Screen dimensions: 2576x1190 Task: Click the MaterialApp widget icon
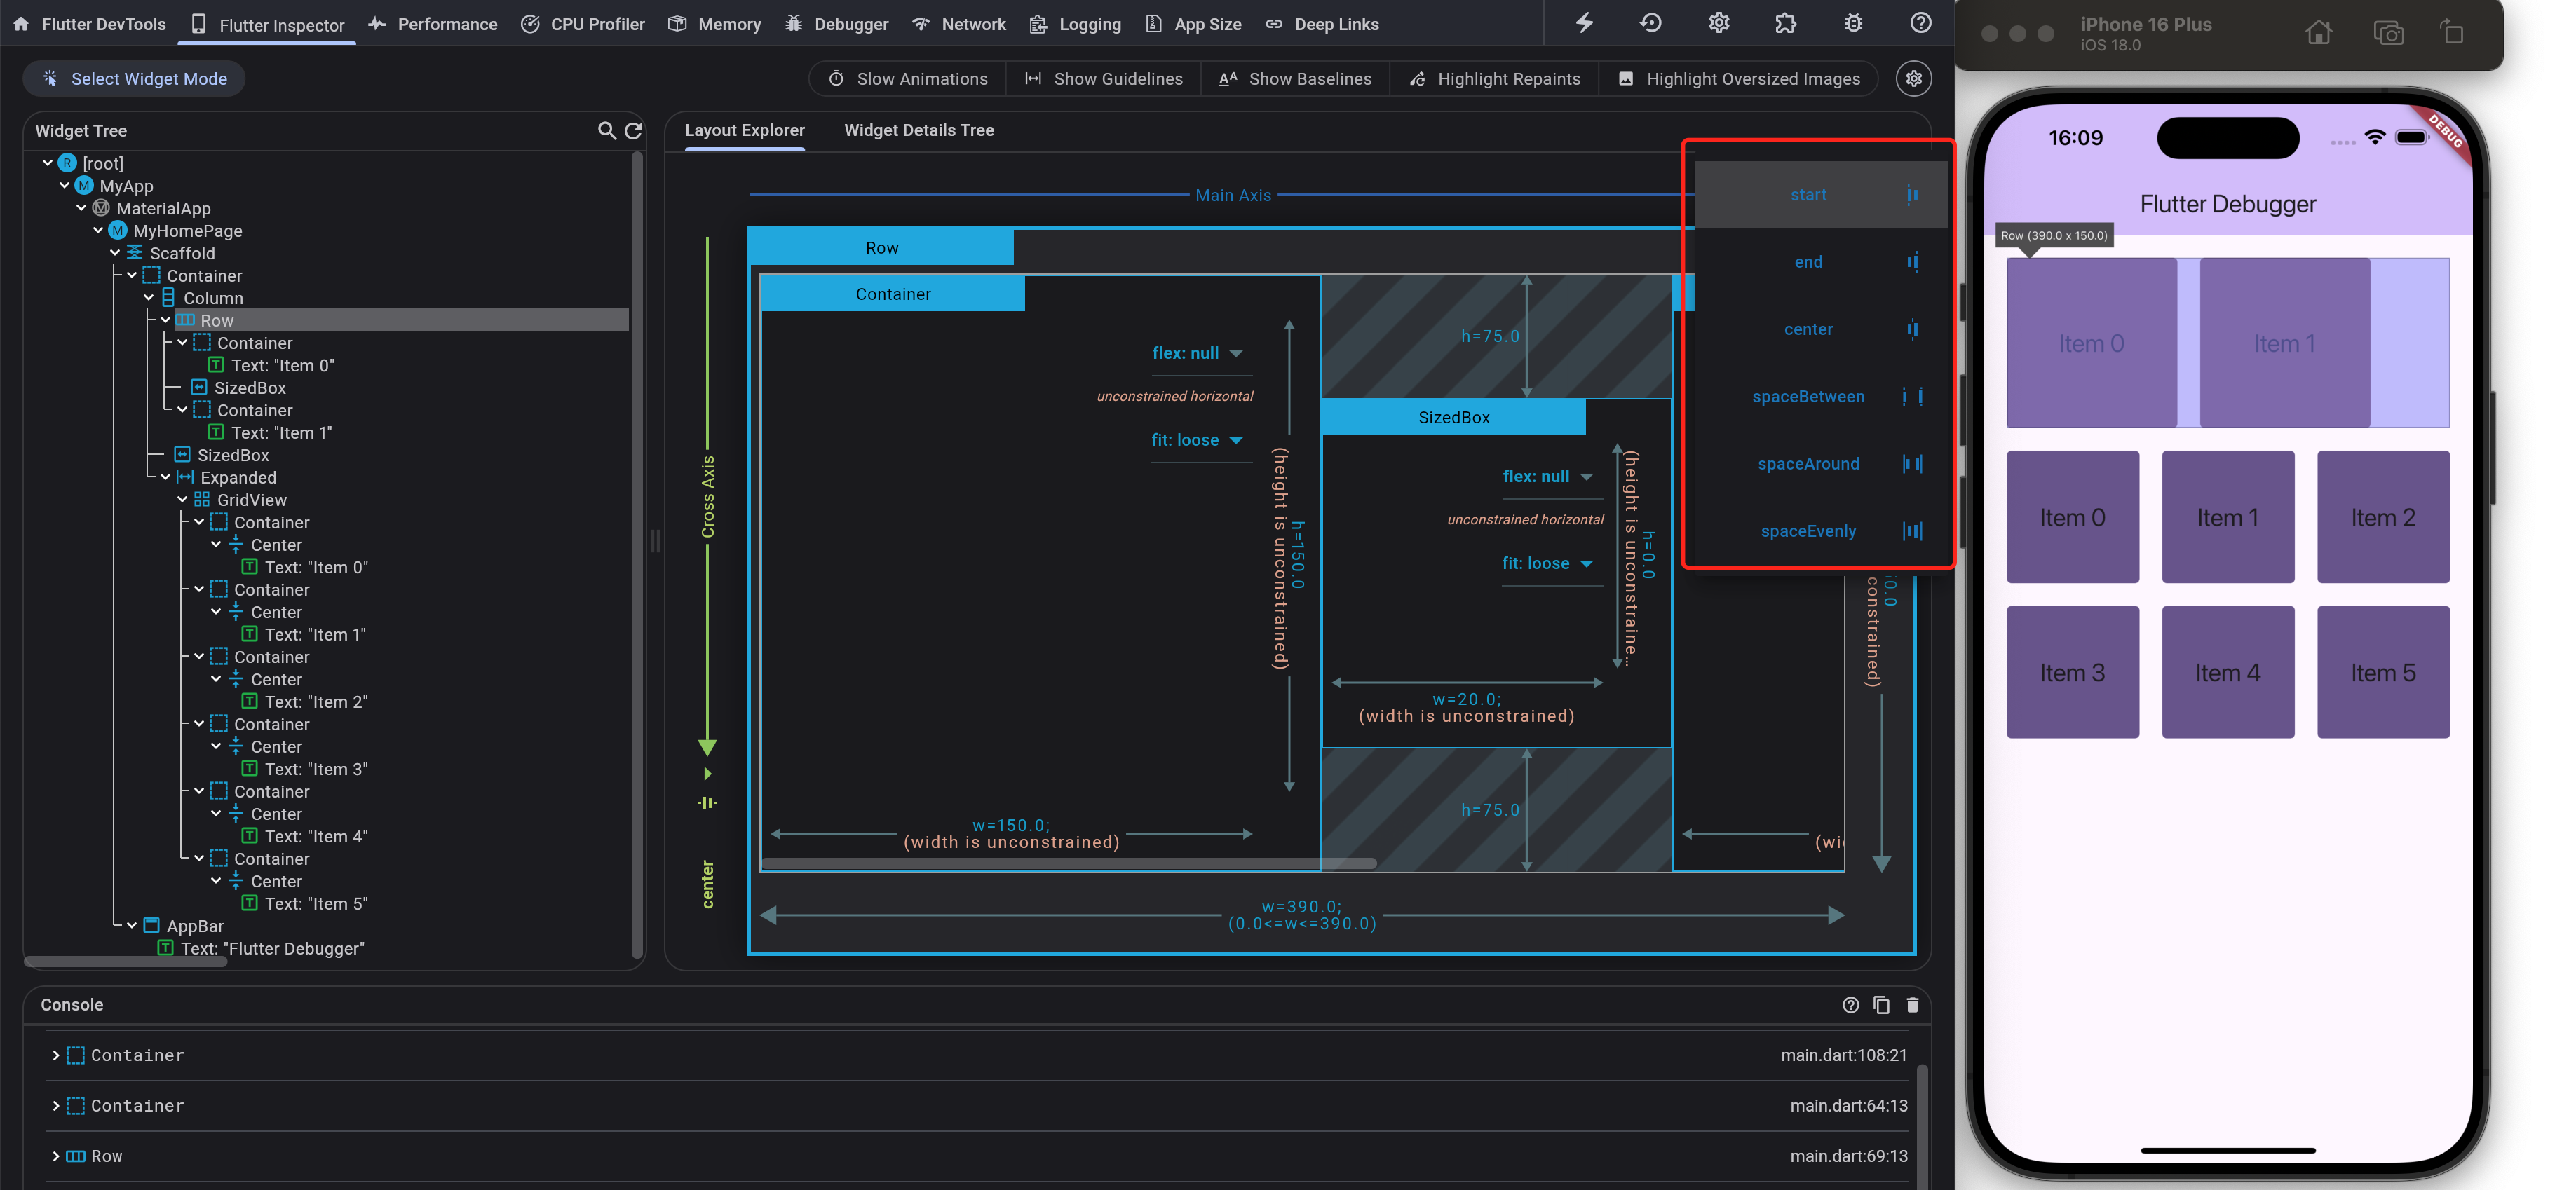coord(101,208)
